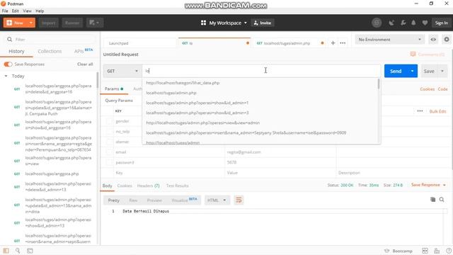Image resolution: width=453 pixels, height=255 pixels.
Task: Open the settings wrench icon
Action: pyautogui.click(x=403, y=23)
